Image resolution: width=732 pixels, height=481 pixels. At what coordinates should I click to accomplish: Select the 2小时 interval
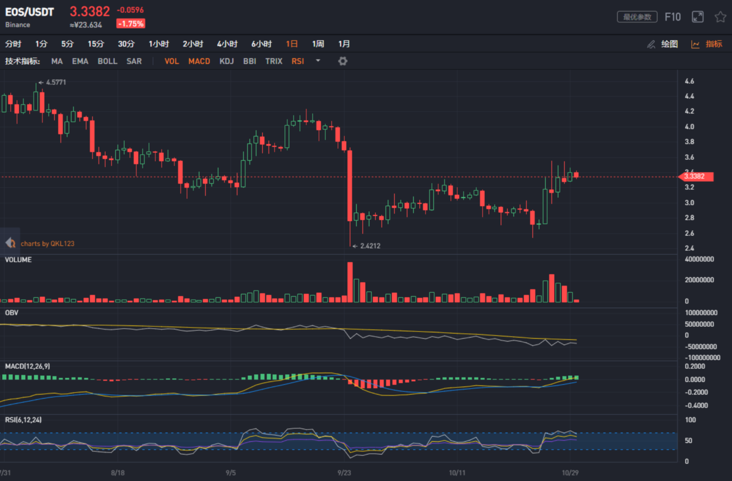point(193,44)
